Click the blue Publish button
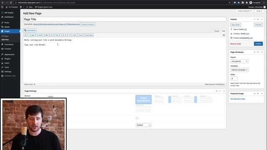This screenshot has width=267, height=150. tap(258, 44)
